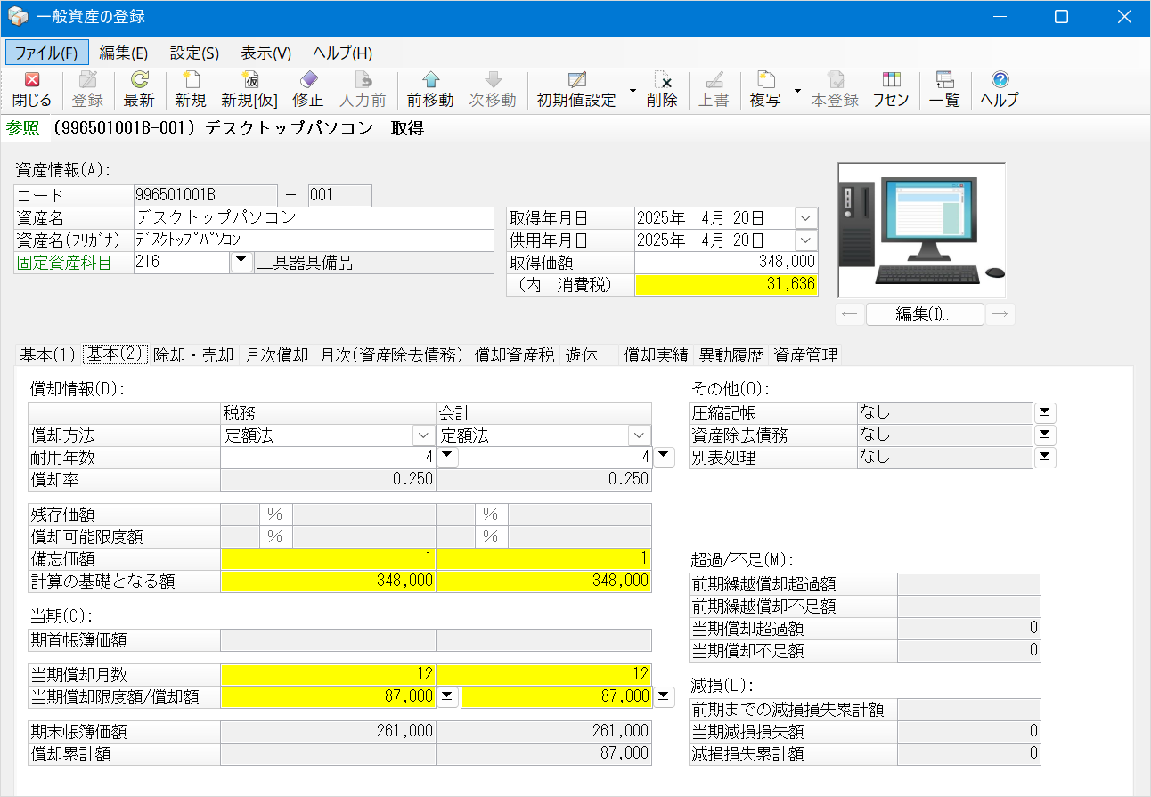The image size is (1151, 797).
Task: Open the 税務 耐用年数 selector button
Action: pyautogui.click(x=448, y=458)
